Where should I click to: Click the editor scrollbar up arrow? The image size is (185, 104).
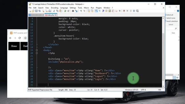click(x=163, y=18)
